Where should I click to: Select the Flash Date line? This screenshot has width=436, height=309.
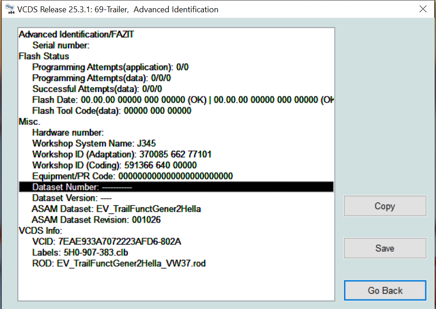(x=176, y=100)
